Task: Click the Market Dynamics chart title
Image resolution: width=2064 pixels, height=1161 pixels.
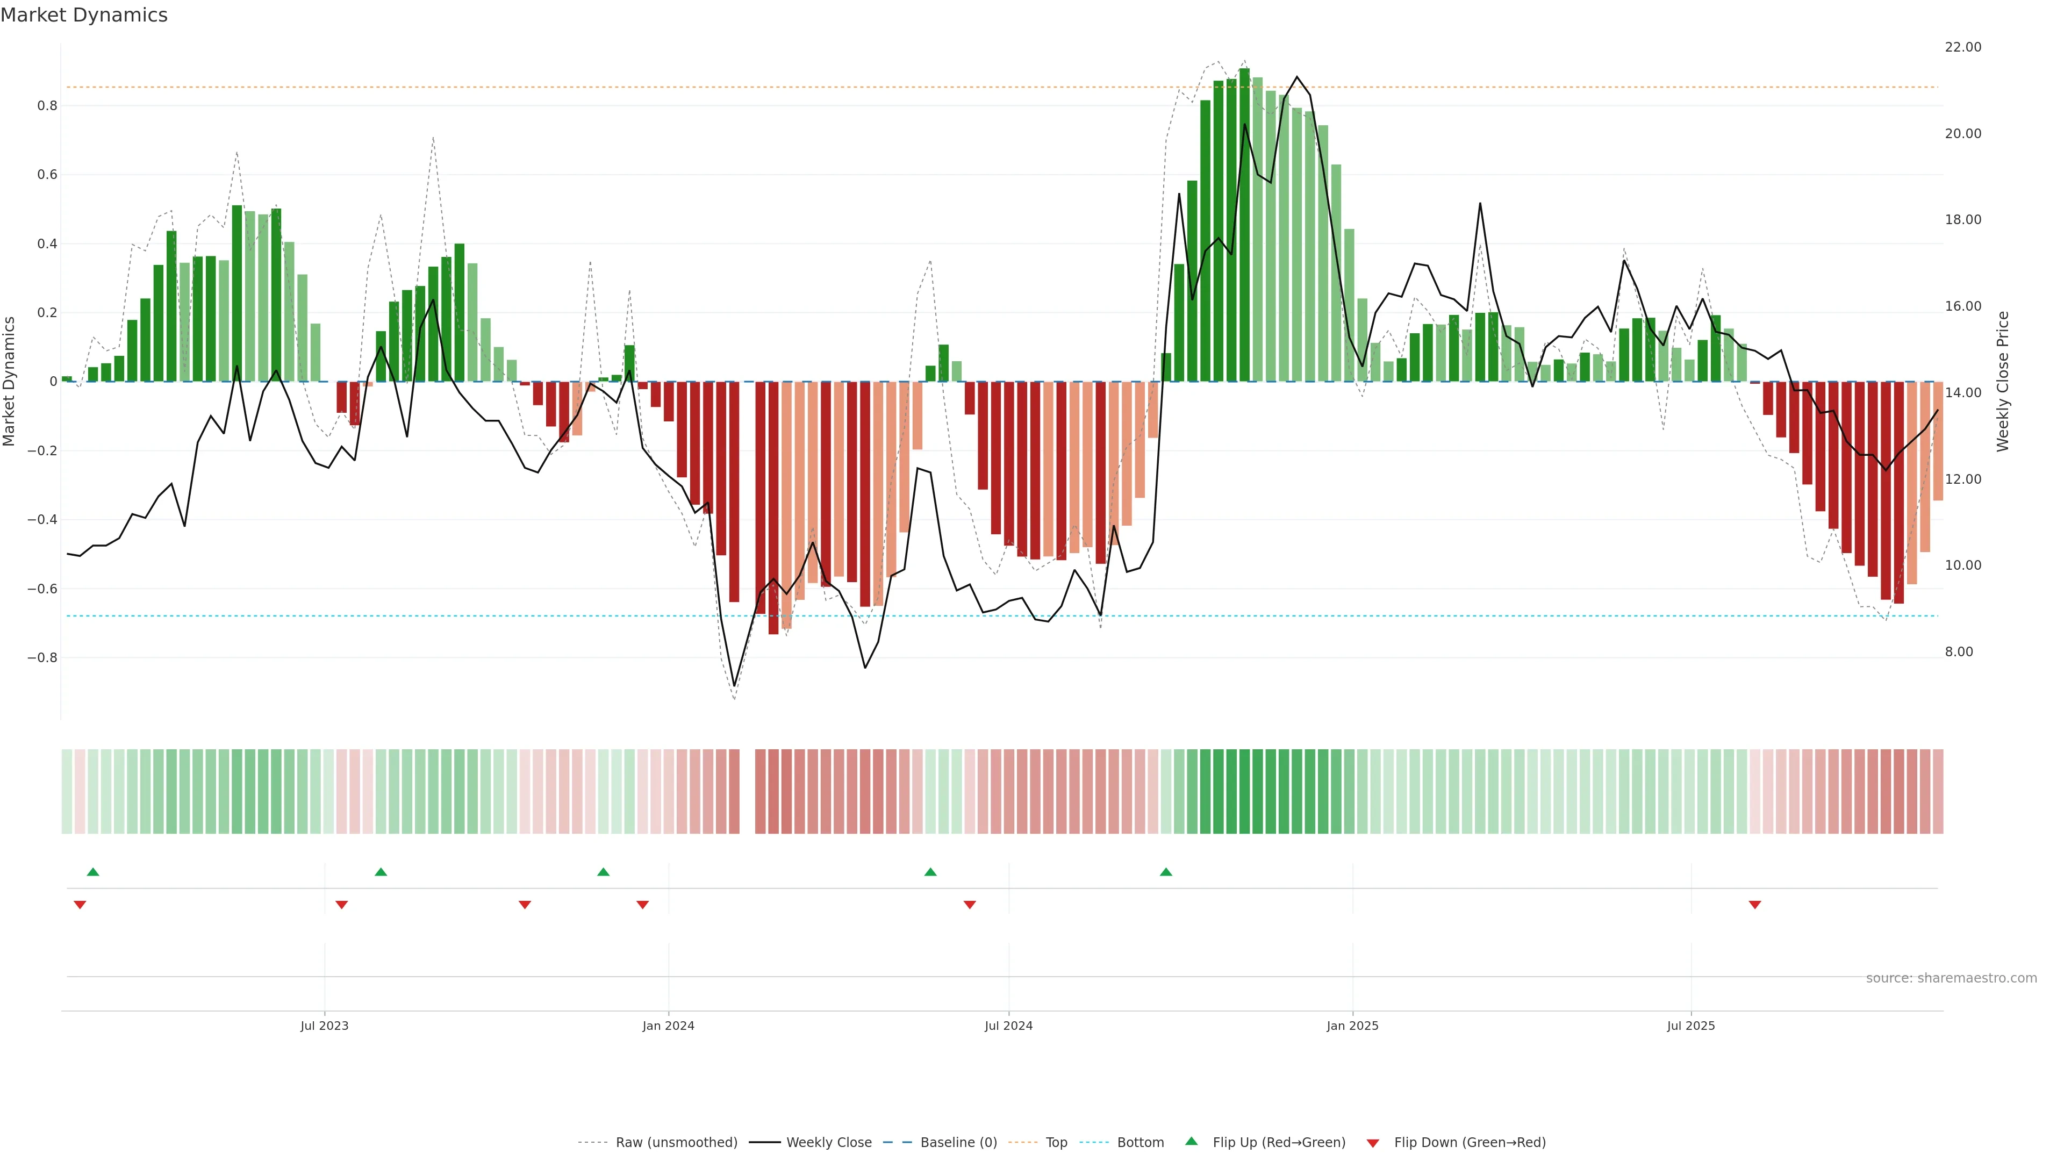Action: (x=84, y=15)
